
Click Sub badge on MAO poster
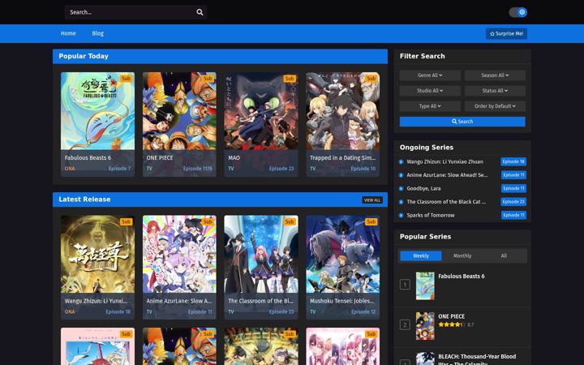pyautogui.click(x=290, y=79)
